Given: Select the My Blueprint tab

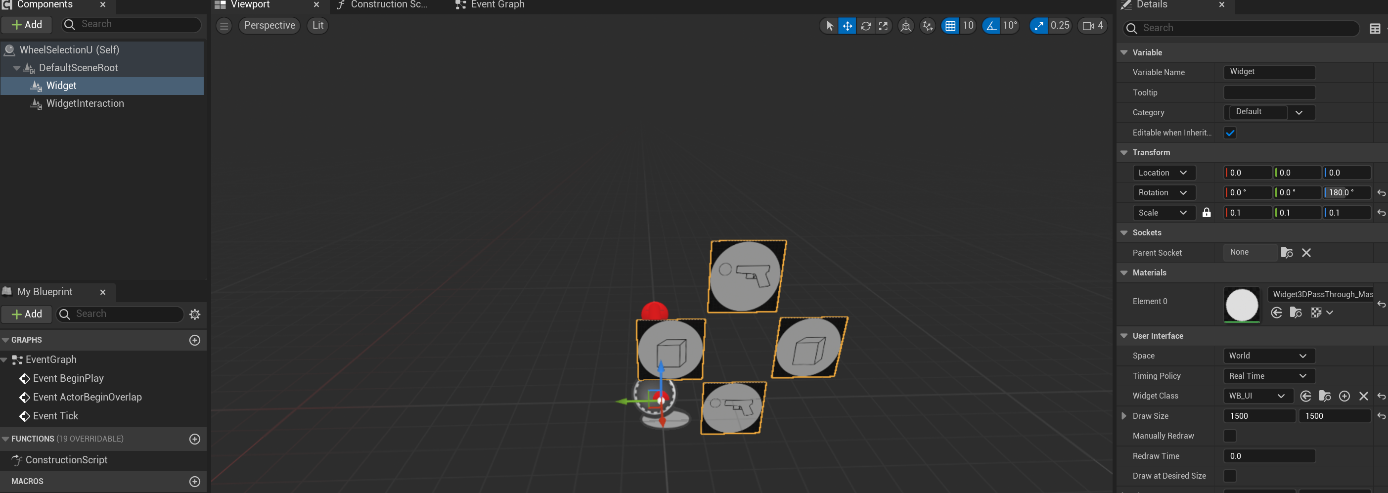Looking at the screenshot, I should [x=45, y=292].
